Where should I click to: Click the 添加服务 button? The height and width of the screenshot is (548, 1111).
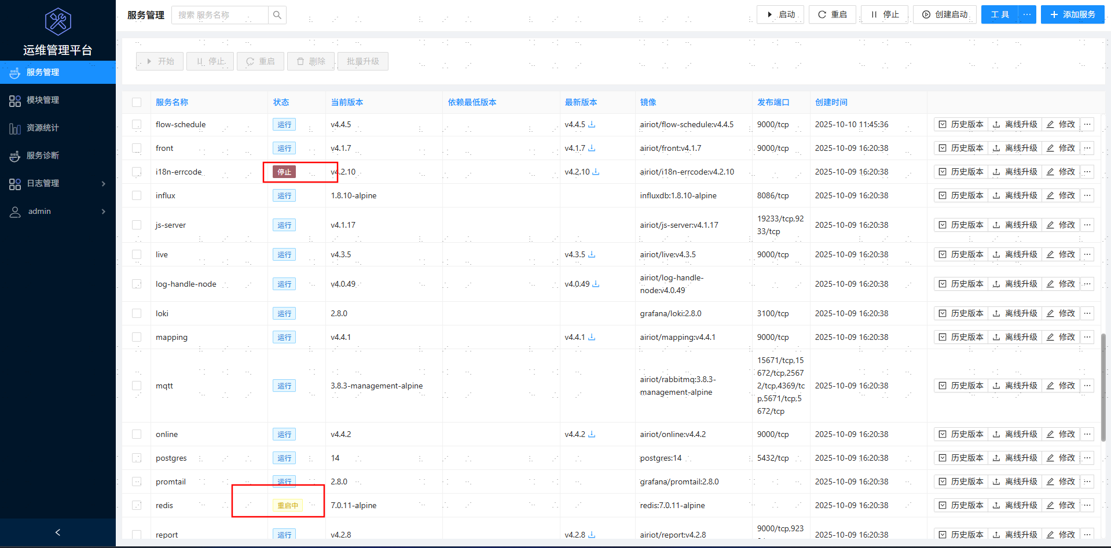click(1072, 14)
